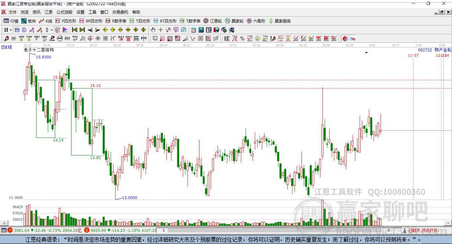
Task: Click the triangle compass tool icon
Action: (83, 39)
